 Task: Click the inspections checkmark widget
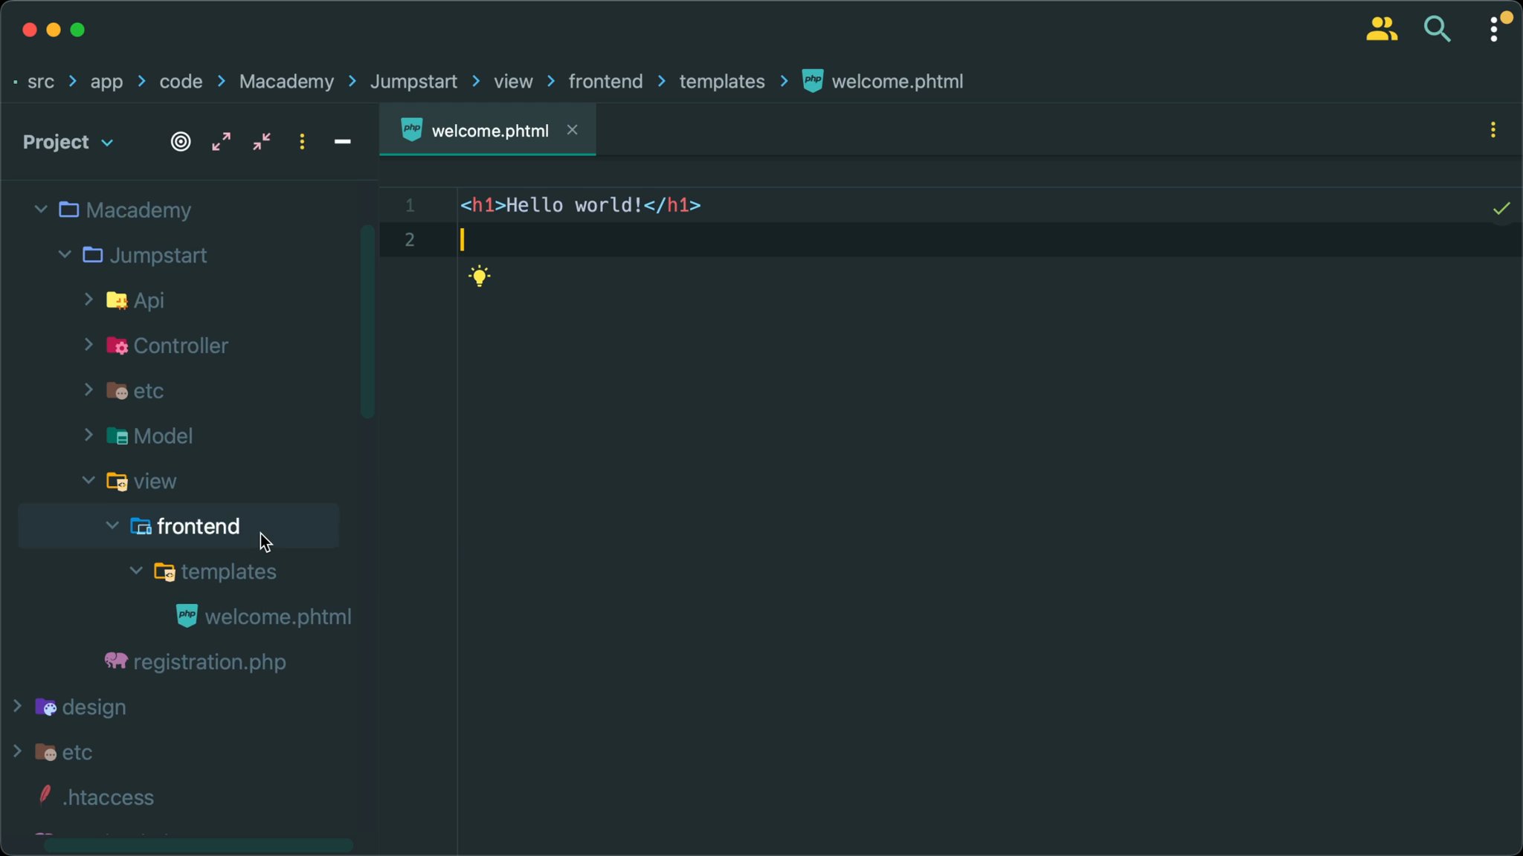[1501, 208]
